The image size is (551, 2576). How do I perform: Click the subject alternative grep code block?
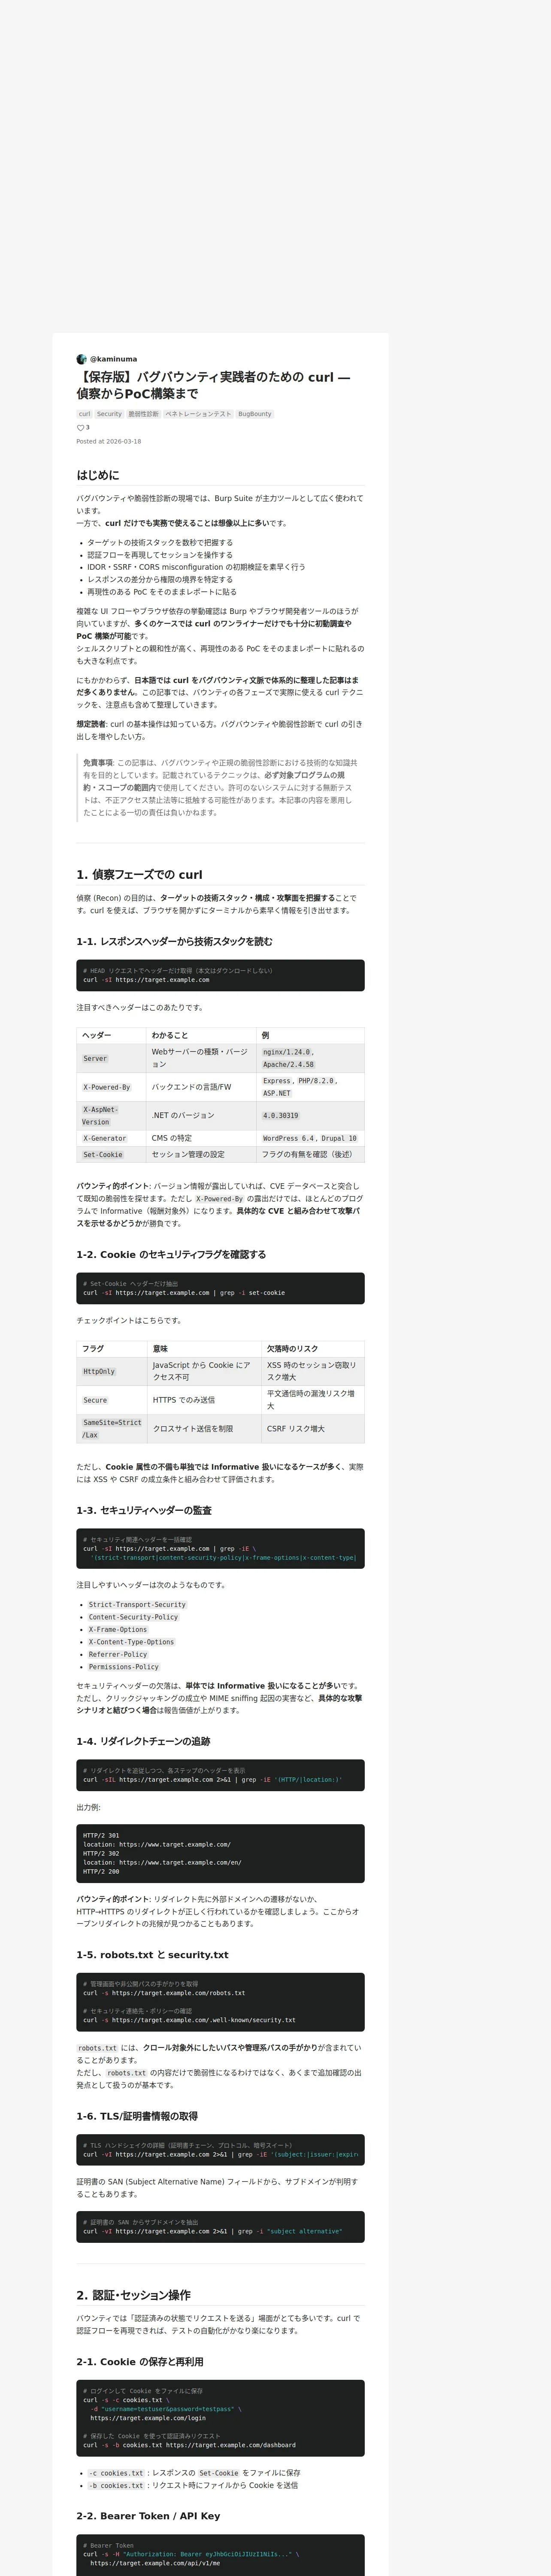pos(220,2226)
